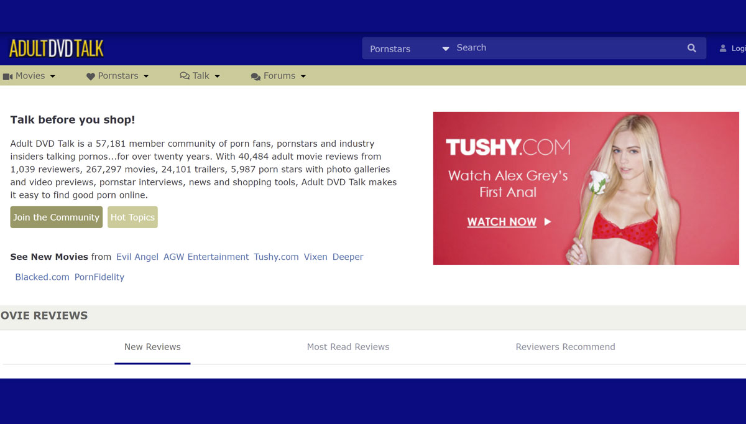Viewport: 746px width, 424px height.
Task: Open the Tushy.com text link
Action: tap(276, 257)
